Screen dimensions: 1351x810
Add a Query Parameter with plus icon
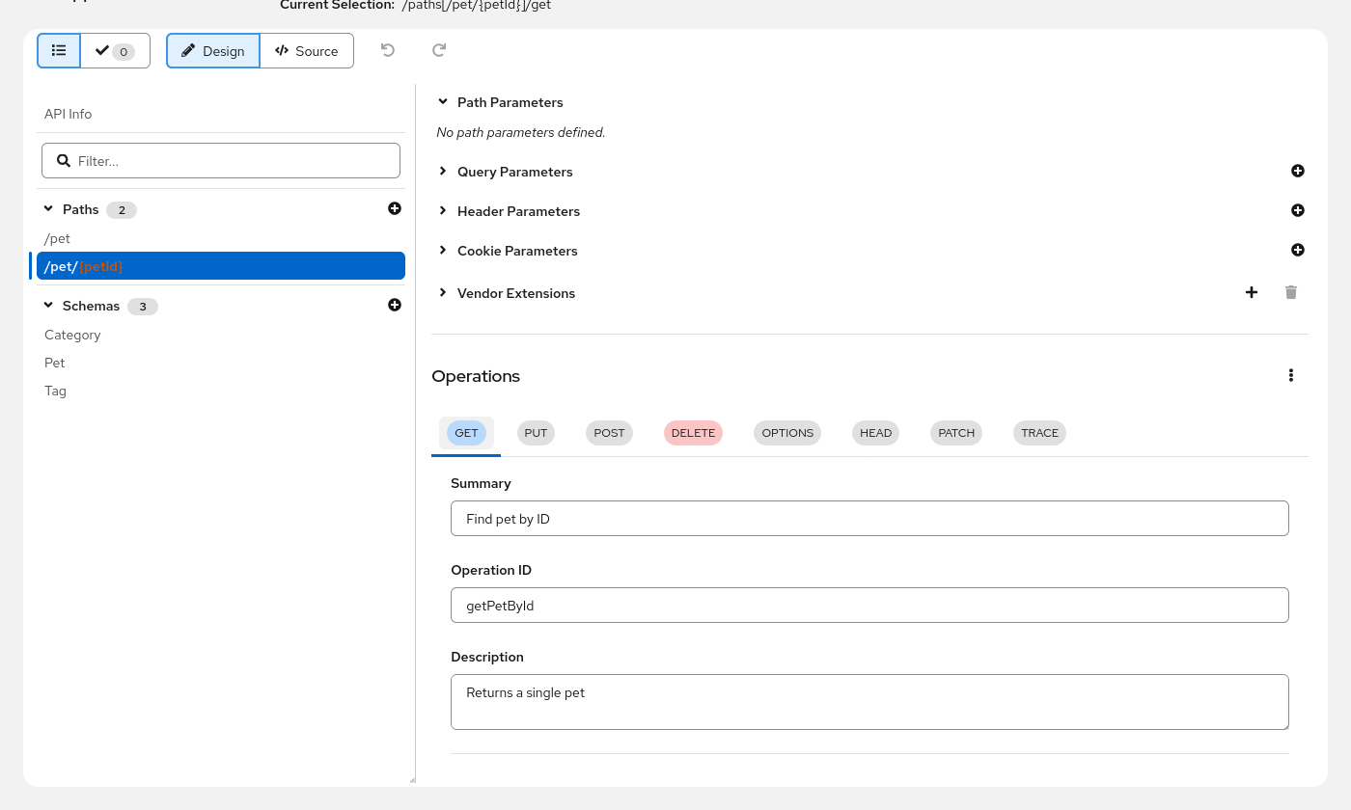pos(1298,171)
